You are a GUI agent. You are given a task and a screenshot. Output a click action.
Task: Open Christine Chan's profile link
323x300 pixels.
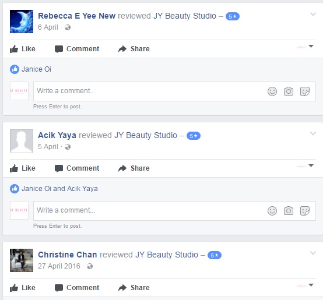click(x=68, y=255)
